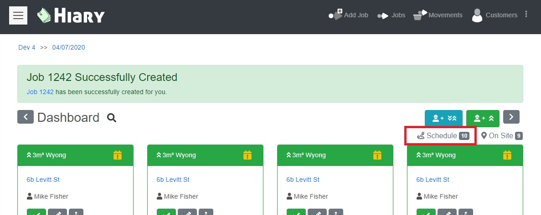
Task: Open 6b Levitt St link on the third card
Action: click(x=303, y=180)
